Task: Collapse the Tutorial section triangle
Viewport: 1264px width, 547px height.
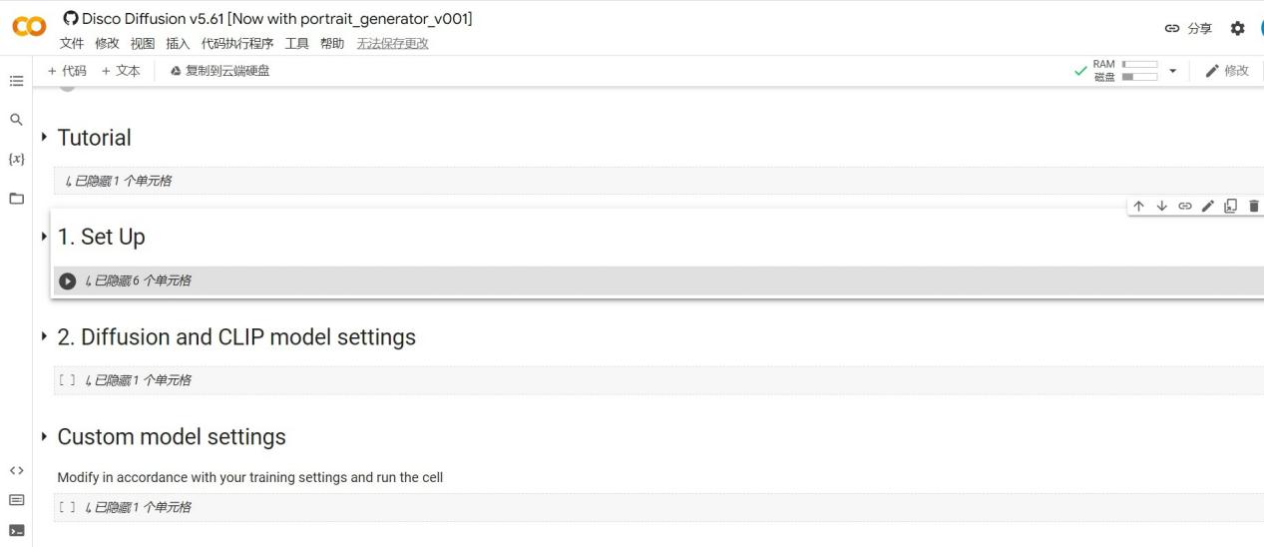Action: 44,138
